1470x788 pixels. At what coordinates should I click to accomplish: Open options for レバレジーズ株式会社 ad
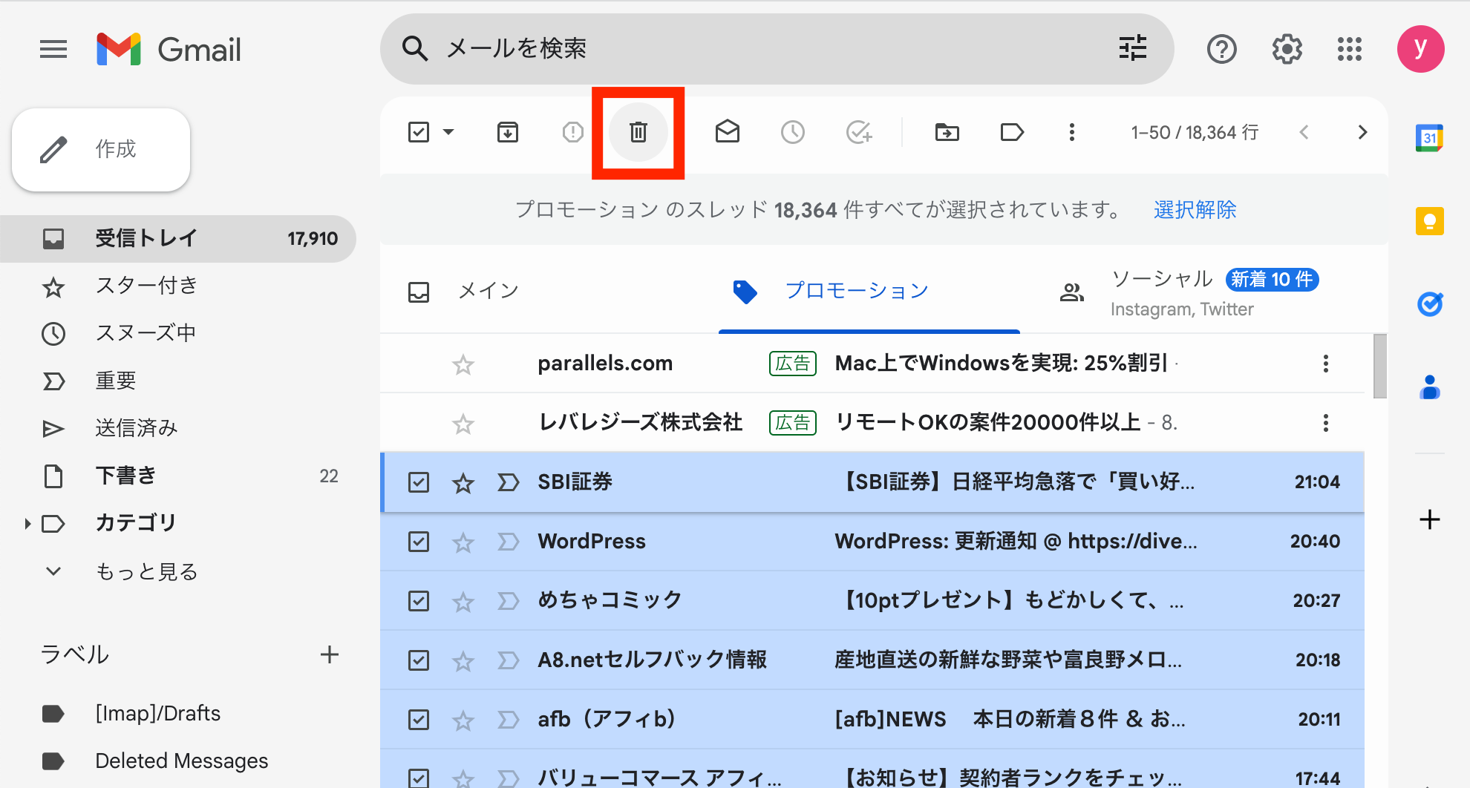[1325, 423]
